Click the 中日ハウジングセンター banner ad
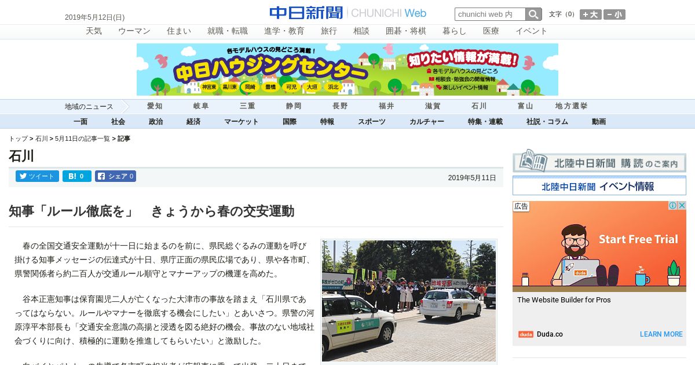 coord(348,70)
